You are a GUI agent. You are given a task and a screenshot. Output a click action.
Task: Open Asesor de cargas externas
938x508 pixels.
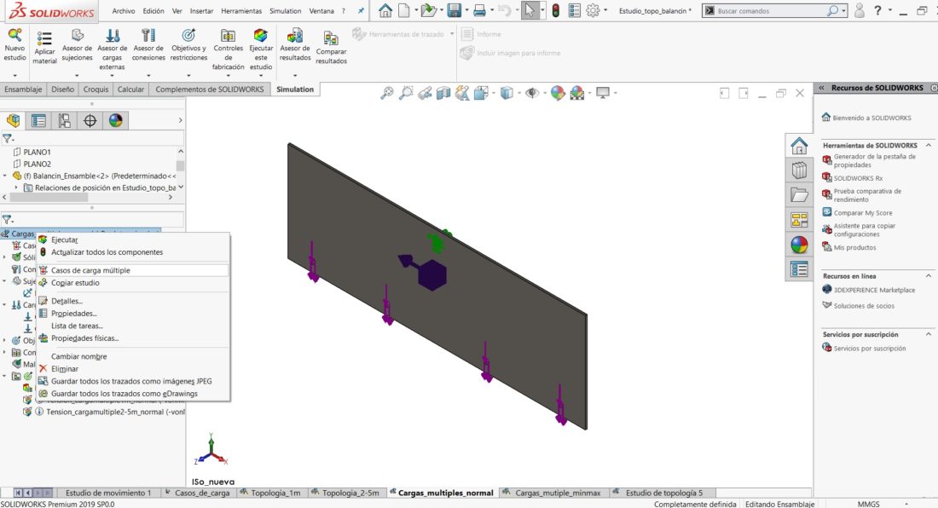pos(112,35)
